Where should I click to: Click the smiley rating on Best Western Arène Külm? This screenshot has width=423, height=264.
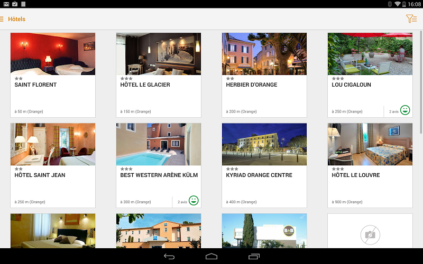coord(194,201)
